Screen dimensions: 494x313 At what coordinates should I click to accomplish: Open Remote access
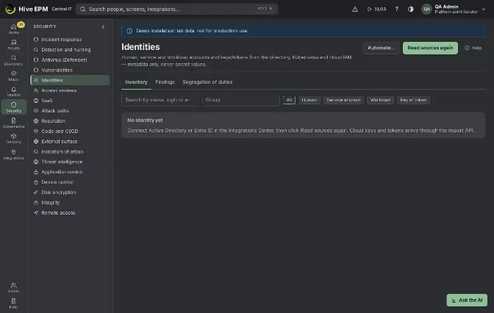pyautogui.click(x=70, y=212)
